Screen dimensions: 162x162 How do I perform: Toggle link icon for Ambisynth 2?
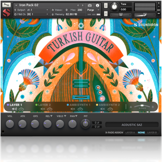pyautogui.click(x=110, y=109)
